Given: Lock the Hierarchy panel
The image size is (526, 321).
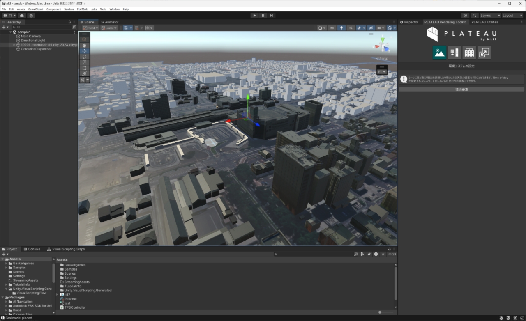Looking at the screenshot, I should tap(70, 22).
